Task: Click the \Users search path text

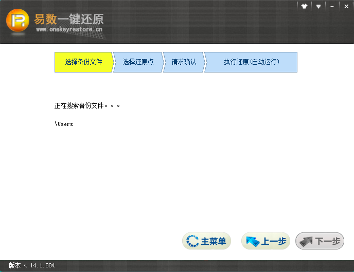Action: tap(64, 124)
